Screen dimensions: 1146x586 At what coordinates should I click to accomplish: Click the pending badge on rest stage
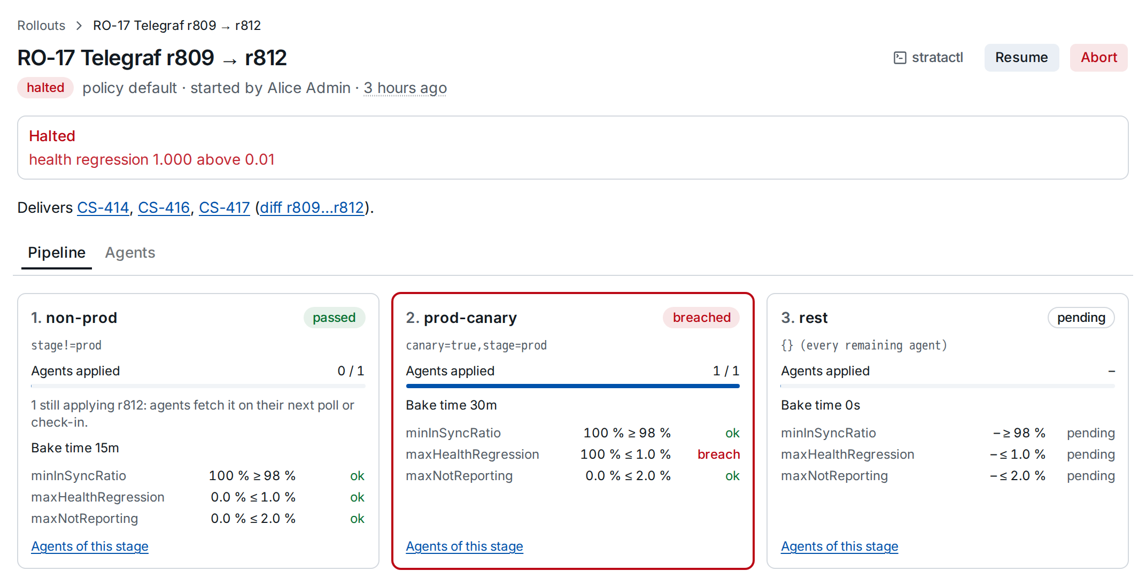pyautogui.click(x=1081, y=318)
